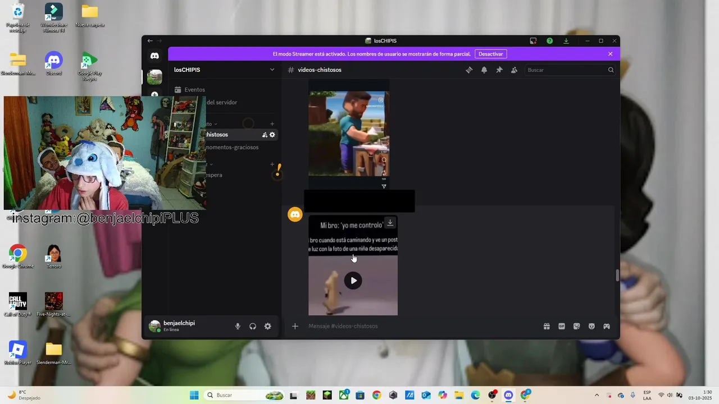The height and width of the screenshot is (404, 719).
Task: Click the search magnifier icon in Discord
Action: coord(611,70)
